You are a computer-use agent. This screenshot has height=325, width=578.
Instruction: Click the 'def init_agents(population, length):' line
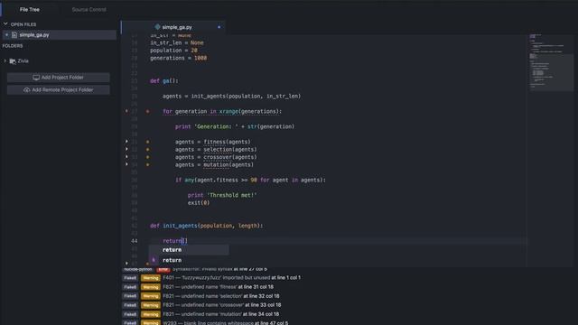[207, 226]
